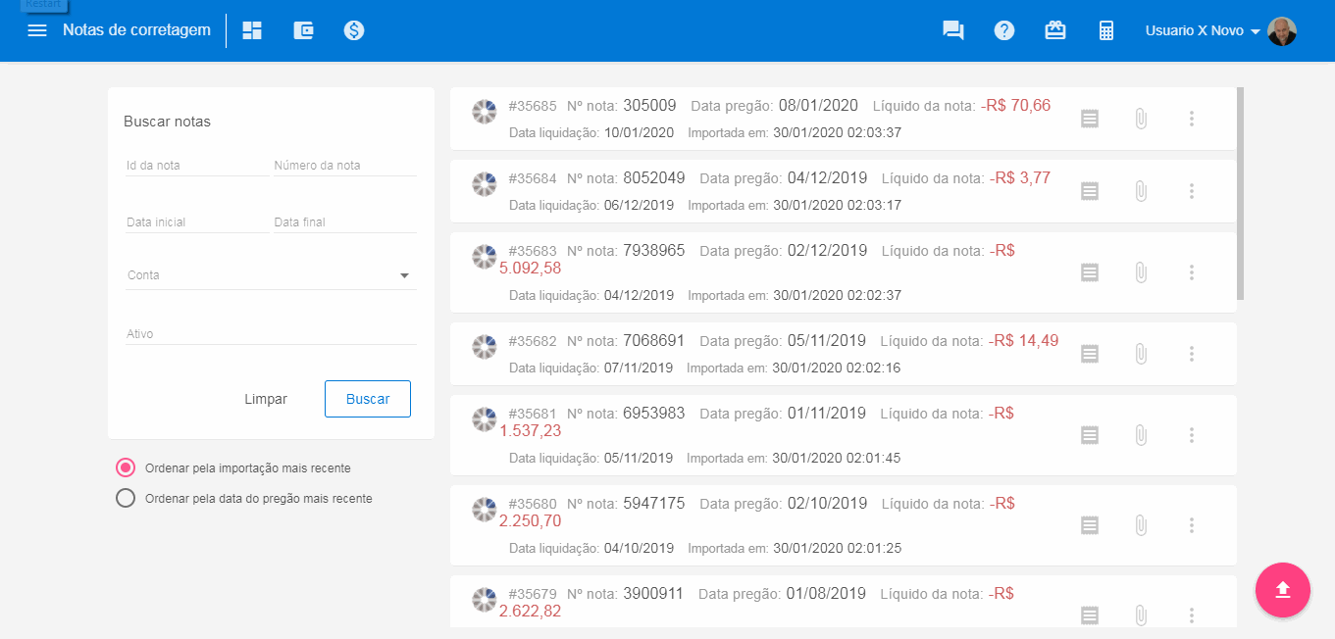Screen dimensions: 1335x639
Task: Open the chat messages icon
Action: point(952,30)
